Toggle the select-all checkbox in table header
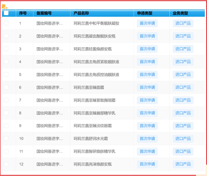207x176 pixels. click(x=6, y=13)
